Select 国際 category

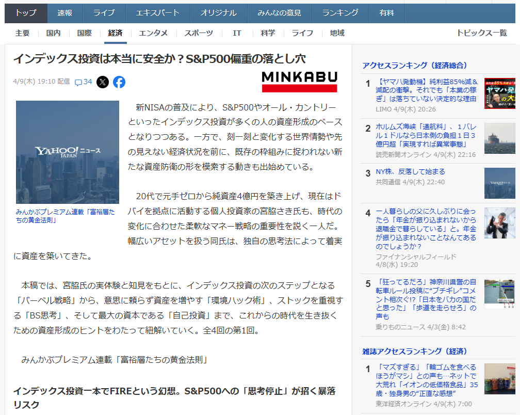click(84, 33)
